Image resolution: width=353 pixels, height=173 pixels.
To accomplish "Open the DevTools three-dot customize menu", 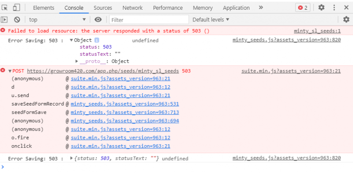I will click(334, 8).
